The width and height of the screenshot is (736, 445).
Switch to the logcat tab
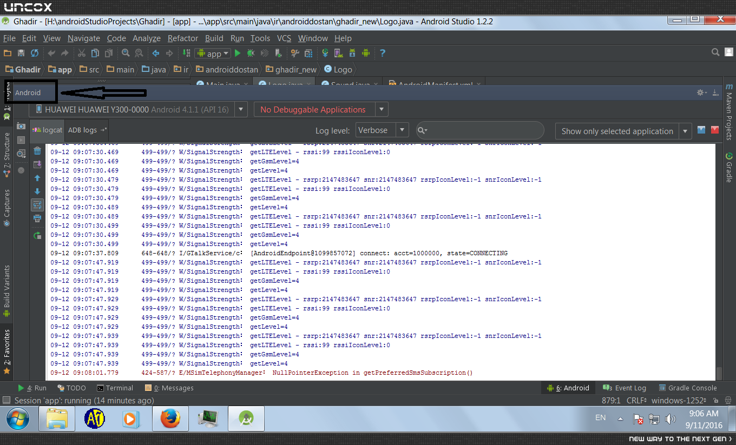click(x=48, y=130)
